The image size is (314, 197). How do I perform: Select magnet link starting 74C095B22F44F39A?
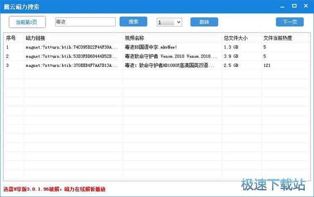coord(72,47)
